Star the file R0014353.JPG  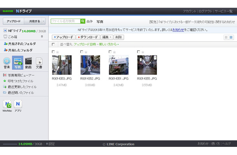pyautogui.click(x=58, y=52)
